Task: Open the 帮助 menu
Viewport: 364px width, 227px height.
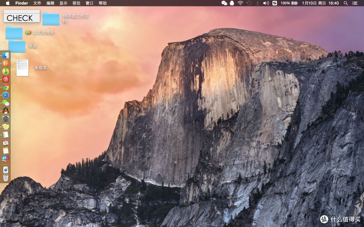Action: tap(102, 3)
